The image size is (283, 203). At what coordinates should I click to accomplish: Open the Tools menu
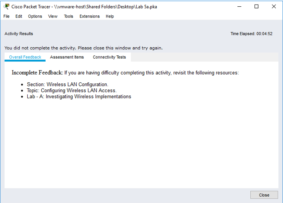click(x=68, y=16)
